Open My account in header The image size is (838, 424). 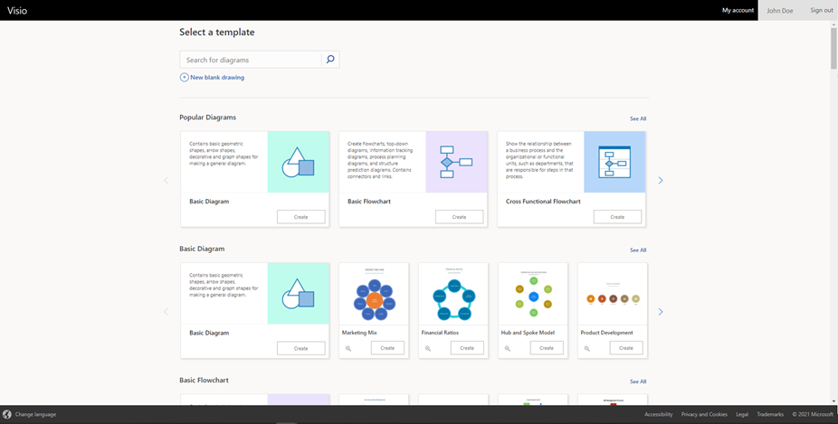click(x=738, y=10)
